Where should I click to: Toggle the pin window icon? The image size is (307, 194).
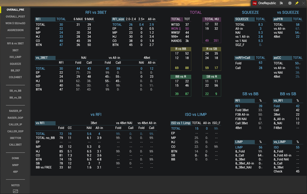click(297, 3)
